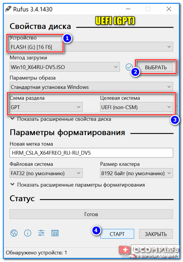Minimize the Rufus window
This screenshot has width=183, height=262.
click(128, 9)
